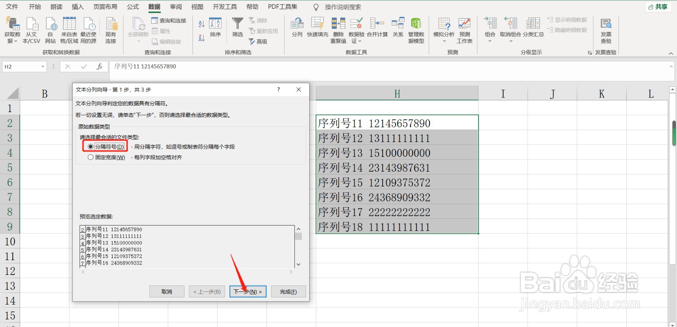Image resolution: width=677 pixels, height=327 pixels.
Task: Switch to Page Layout (页面布局) tab
Action: click(105, 7)
